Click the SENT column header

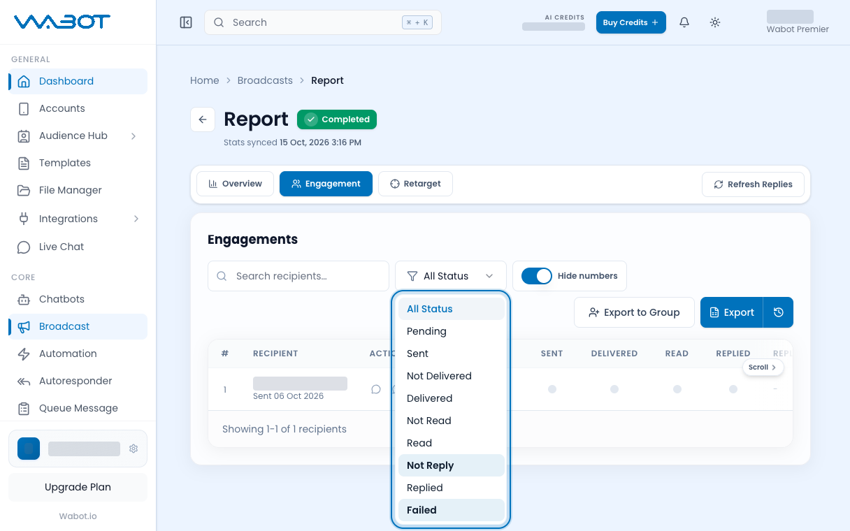point(552,354)
